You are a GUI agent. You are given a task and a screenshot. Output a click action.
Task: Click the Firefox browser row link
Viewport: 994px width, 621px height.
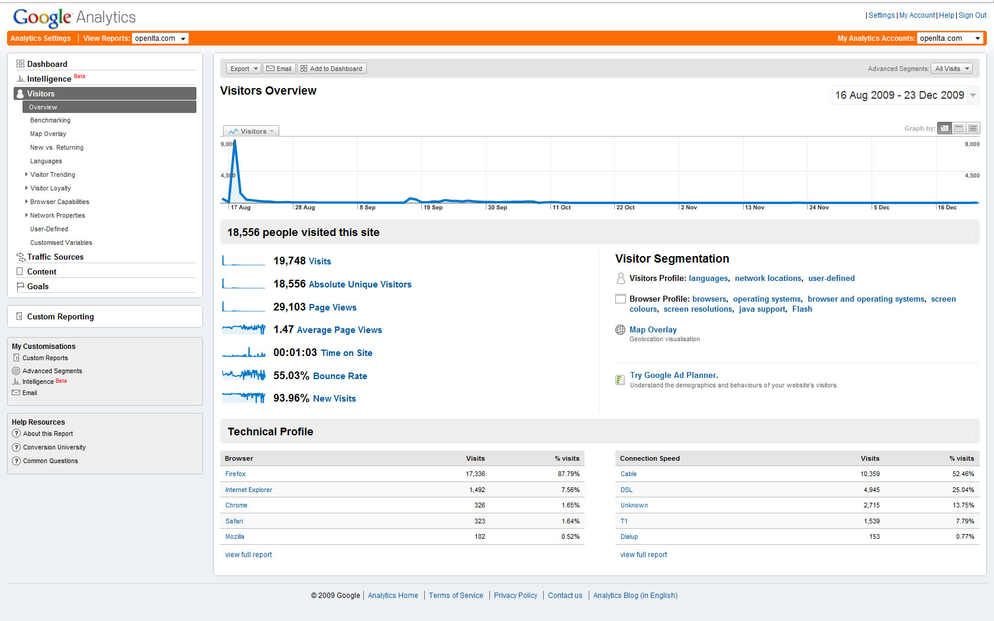pos(235,474)
